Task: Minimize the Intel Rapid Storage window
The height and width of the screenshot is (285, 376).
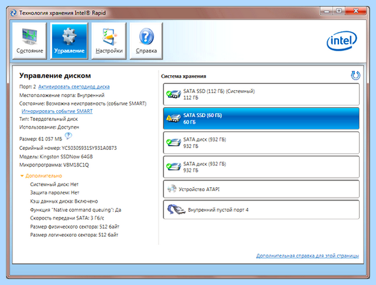Action: point(326,11)
